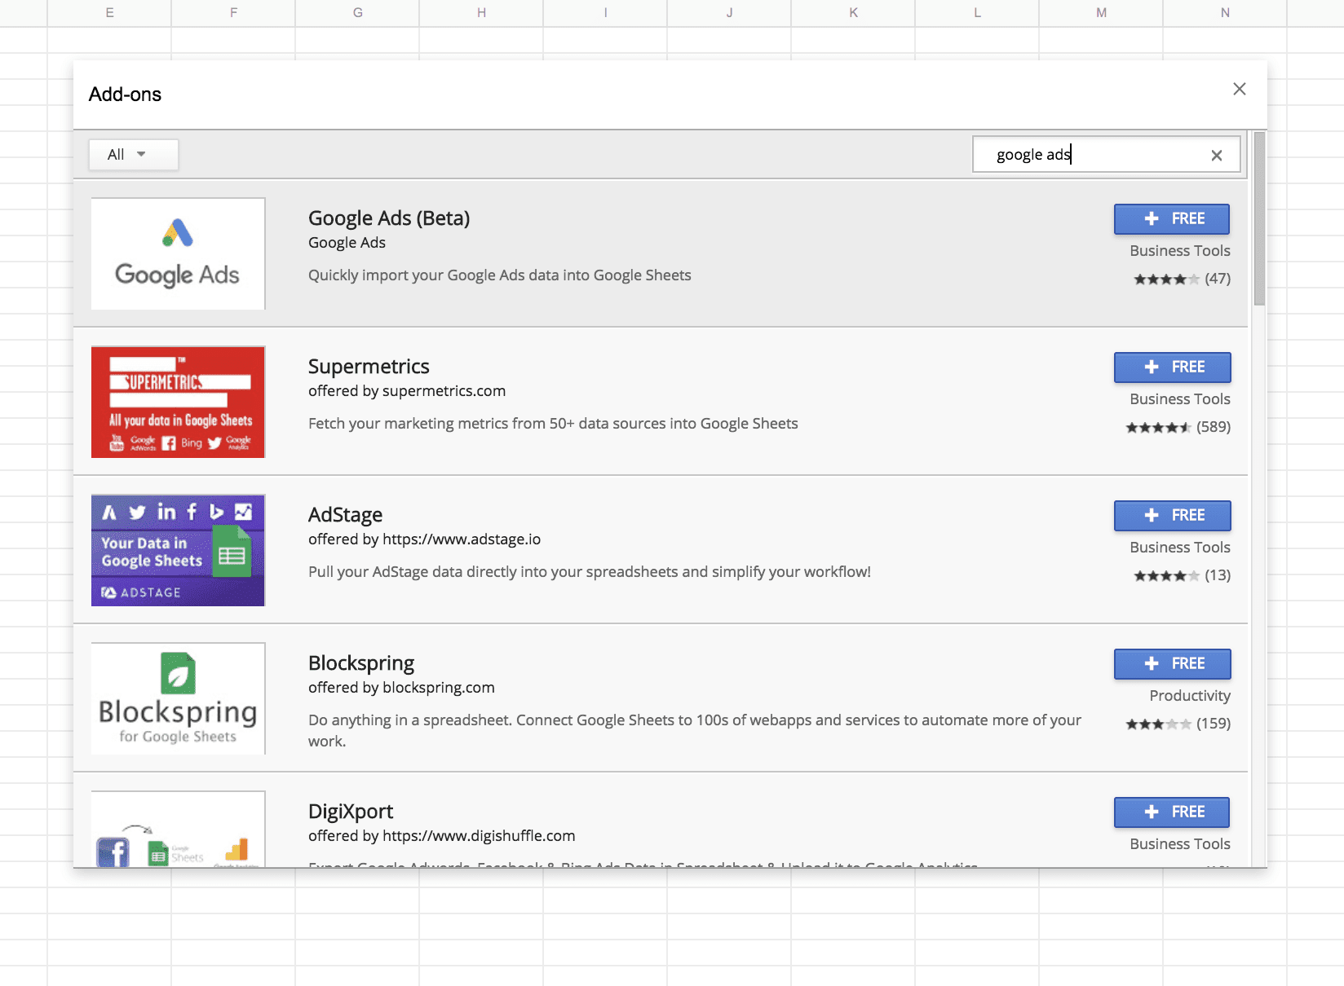This screenshot has height=986, width=1344.
Task: Select column E header in spreadsheet
Action: 109,13
